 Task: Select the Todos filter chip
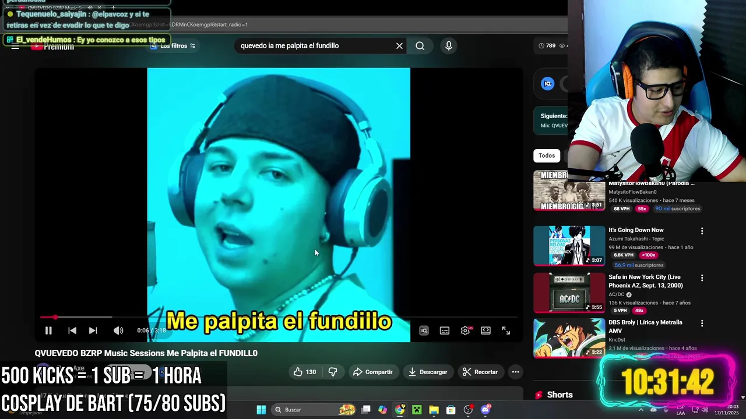[547, 155]
